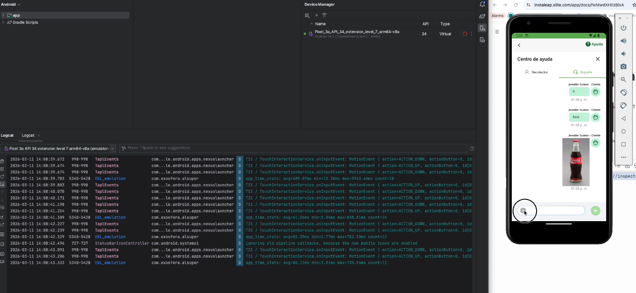Open Device Manager group-by grid icon
The image size is (636, 293).
(x=307, y=15)
